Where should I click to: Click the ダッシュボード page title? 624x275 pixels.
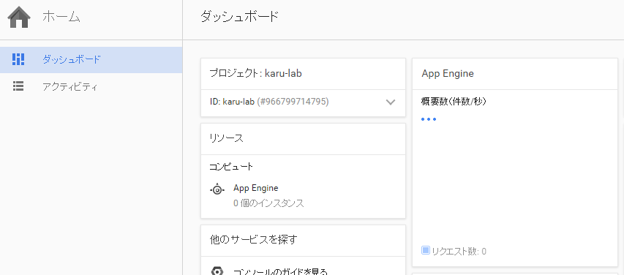click(239, 17)
